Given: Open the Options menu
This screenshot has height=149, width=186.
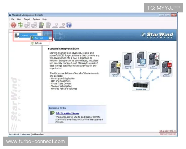Looking at the screenshot, I should pyautogui.click(x=36, y=19).
